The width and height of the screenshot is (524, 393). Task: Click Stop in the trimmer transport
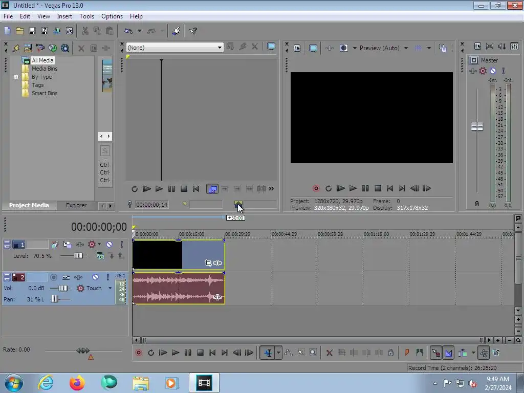[x=184, y=189]
